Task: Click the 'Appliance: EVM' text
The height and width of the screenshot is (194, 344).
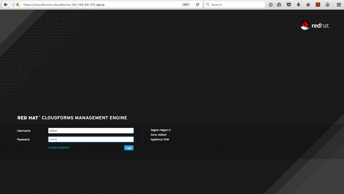Action: [160, 139]
